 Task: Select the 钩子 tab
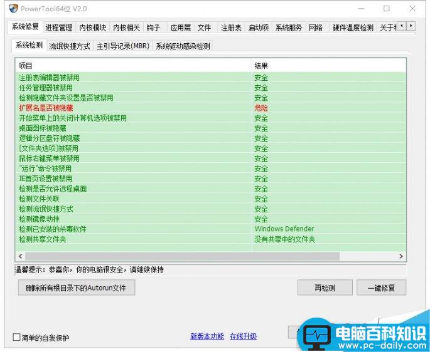tap(154, 28)
